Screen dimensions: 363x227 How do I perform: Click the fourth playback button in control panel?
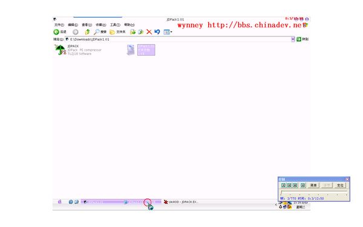[x=302, y=185]
